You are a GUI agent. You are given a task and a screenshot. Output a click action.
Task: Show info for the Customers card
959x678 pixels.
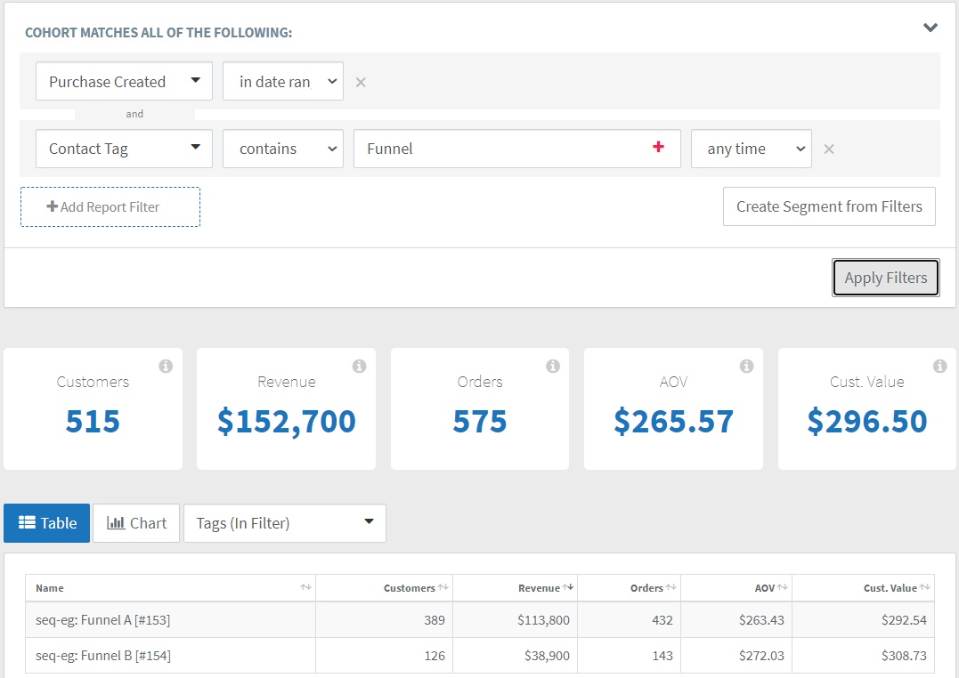point(166,367)
